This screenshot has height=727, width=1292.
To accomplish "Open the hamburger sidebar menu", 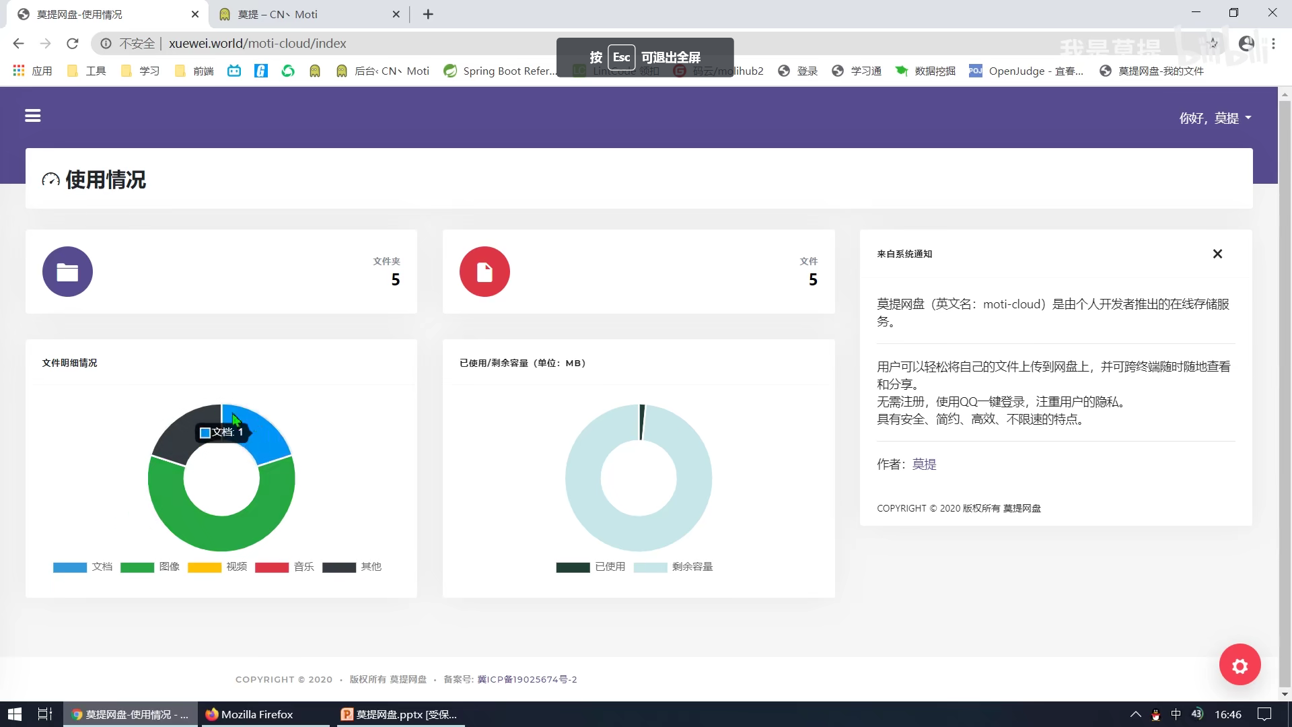I will [32, 116].
